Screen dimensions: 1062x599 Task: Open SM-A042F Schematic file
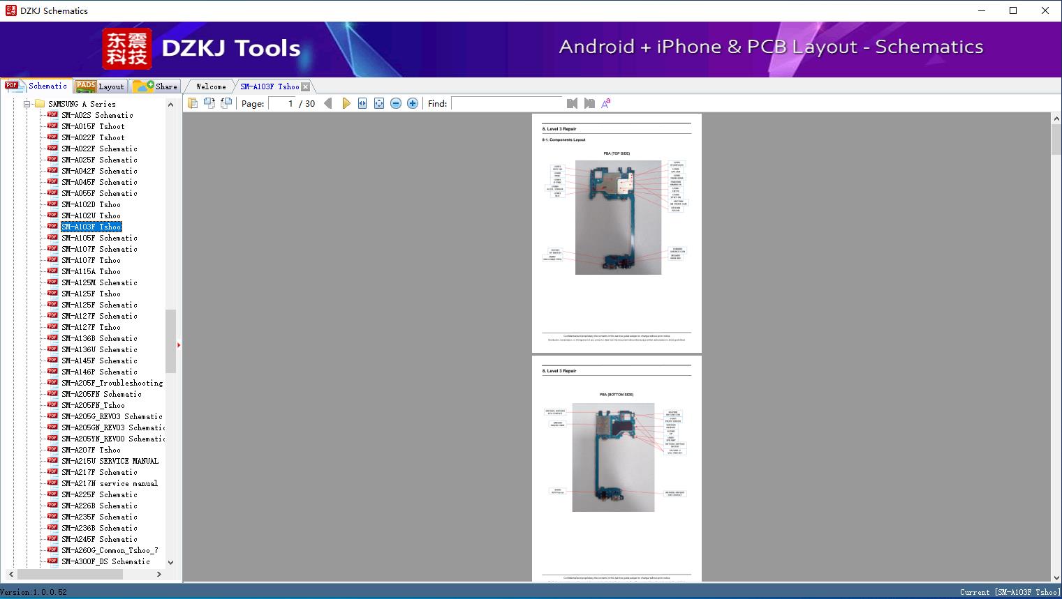click(x=99, y=171)
